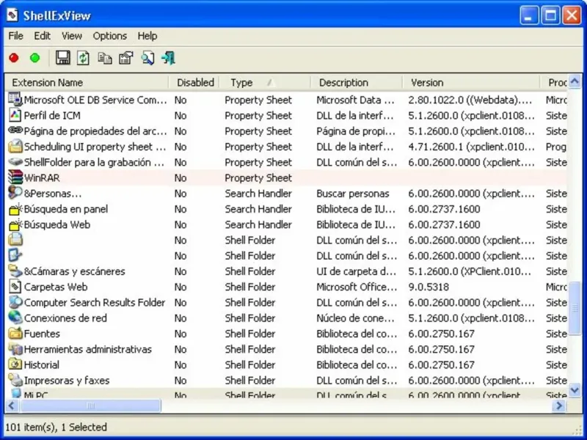Screen dimensions: 587x440
Task: Click the Página de propiedades chain icon
Action: (x=15, y=131)
